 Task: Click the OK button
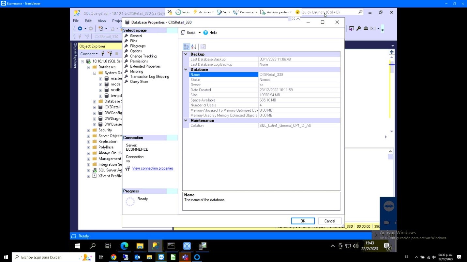coord(303,221)
